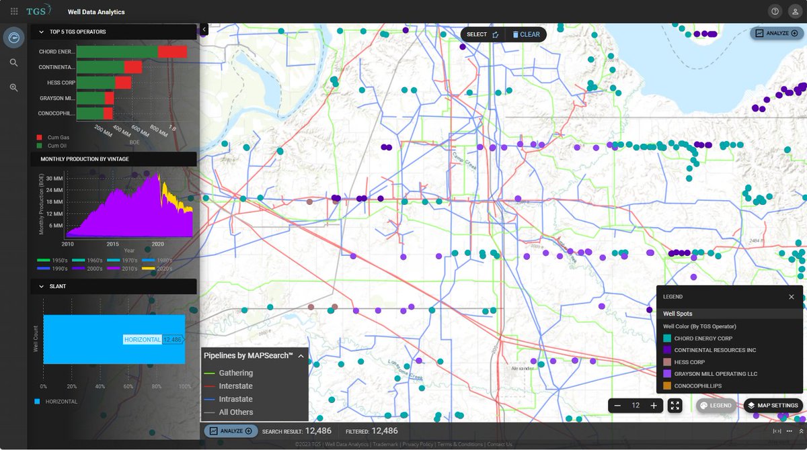This screenshot has width=807, height=450.
Task: Click the Search Result count 12,486
Action: click(319, 431)
